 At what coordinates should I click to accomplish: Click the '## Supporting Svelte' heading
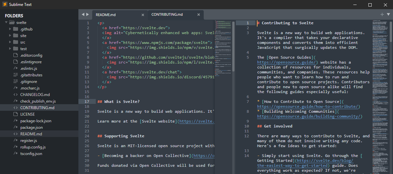click(x=121, y=136)
